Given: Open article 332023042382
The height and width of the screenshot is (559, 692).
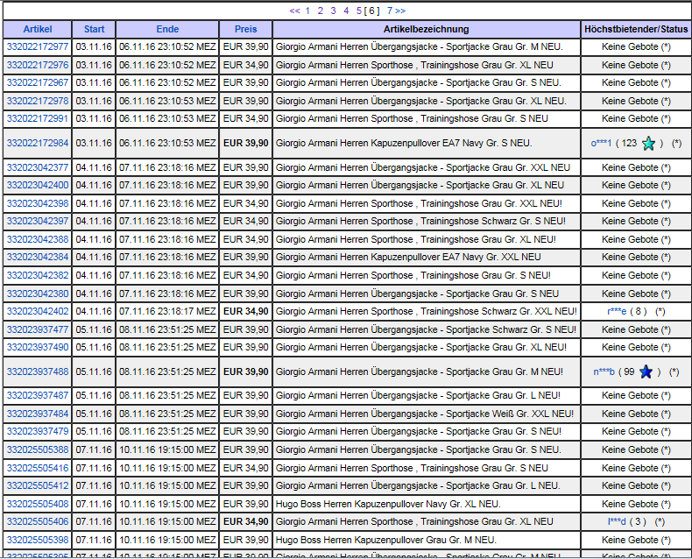Looking at the screenshot, I should [x=38, y=275].
